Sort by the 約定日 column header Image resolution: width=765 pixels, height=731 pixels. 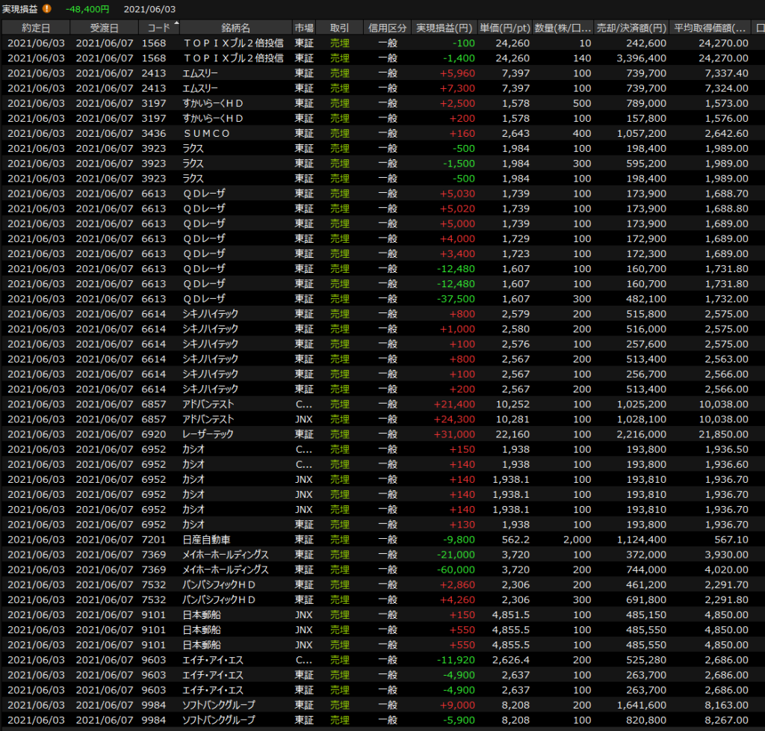point(36,28)
